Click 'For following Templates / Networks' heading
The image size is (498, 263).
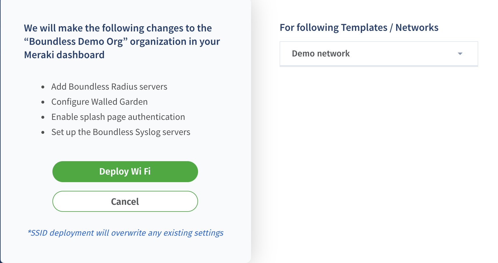tap(359, 28)
